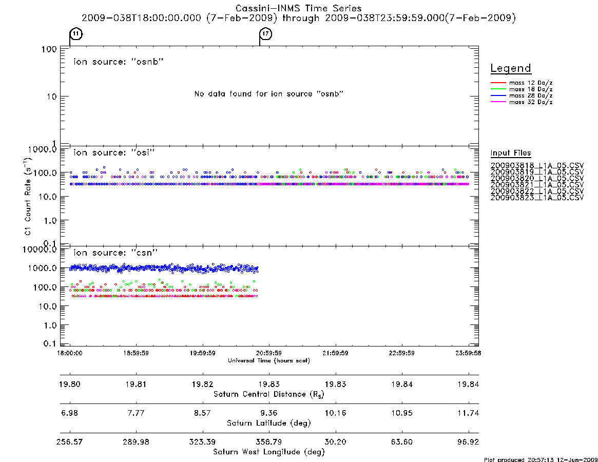
Task: Click the ion source "osnb" panel label
Action: click(x=119, y=62)
